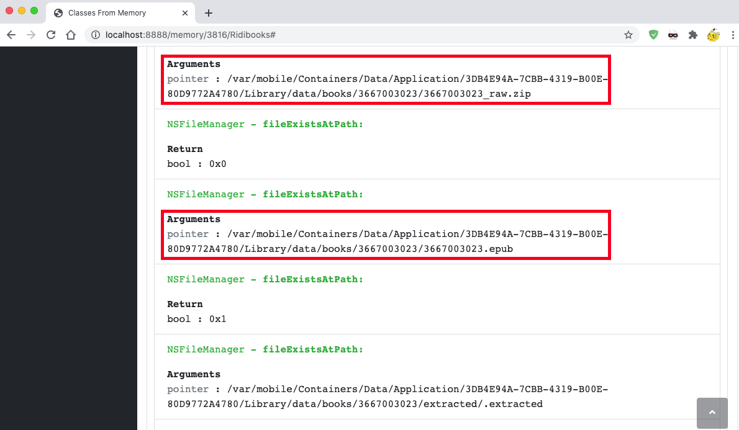Image resolution: width=739 pixels, height=430 pixels.
Task: Click the macOS green fullscreen button
Action: click(x=34, y=11)
